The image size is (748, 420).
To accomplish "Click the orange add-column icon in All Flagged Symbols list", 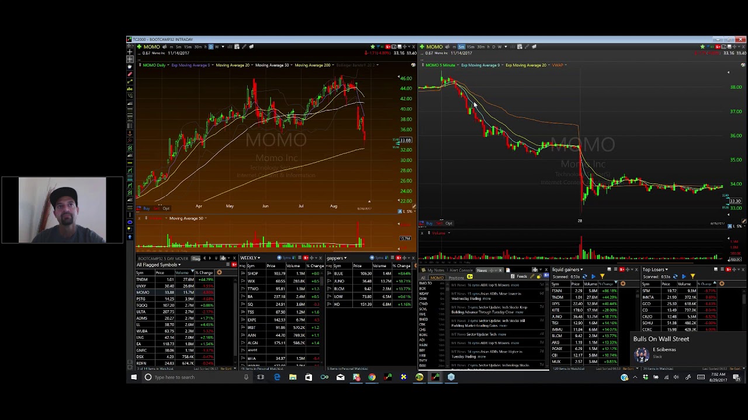I will point(219,272).
